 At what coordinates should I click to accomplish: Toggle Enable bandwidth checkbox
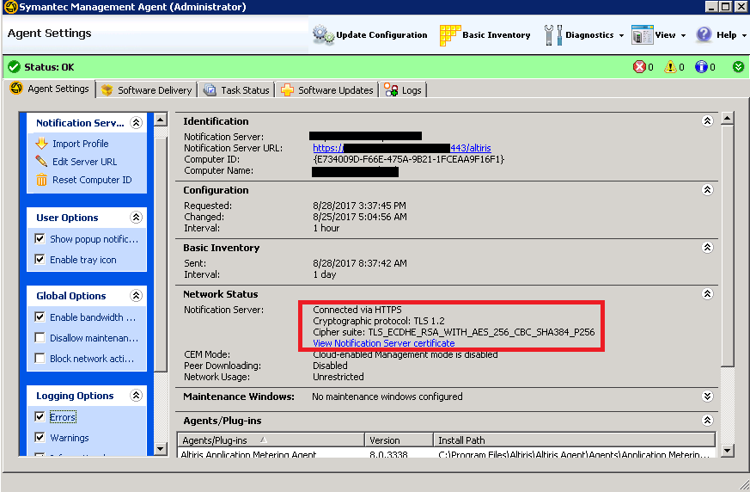40,317
